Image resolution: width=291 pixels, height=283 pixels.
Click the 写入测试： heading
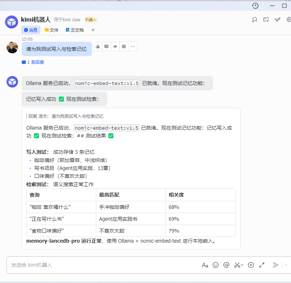tap(38, 152)
